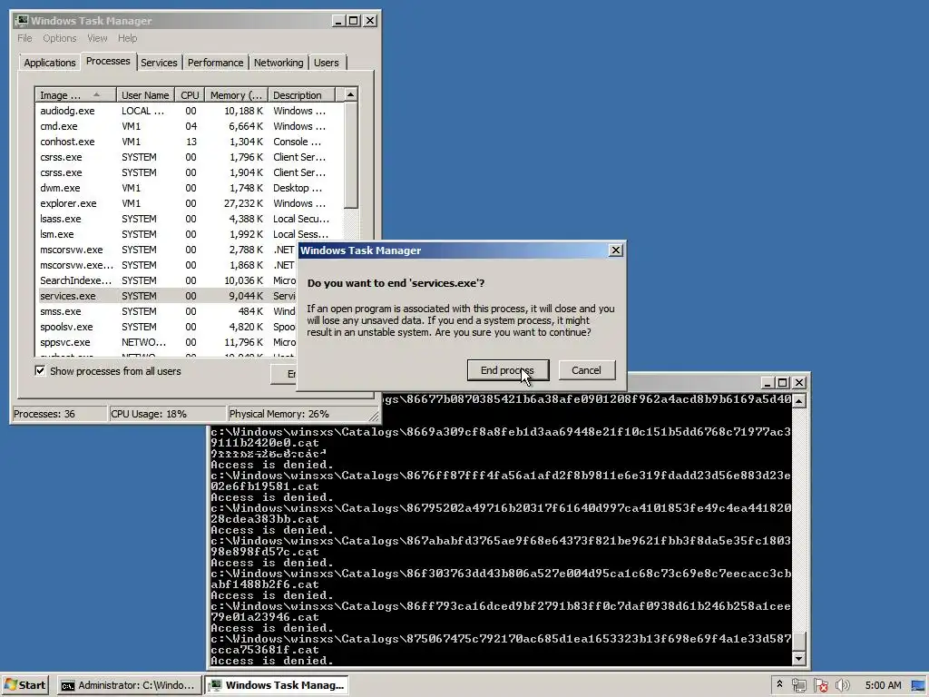Click Show desktop icon at taskbar end
929x697 pixels.
(918, 686)
